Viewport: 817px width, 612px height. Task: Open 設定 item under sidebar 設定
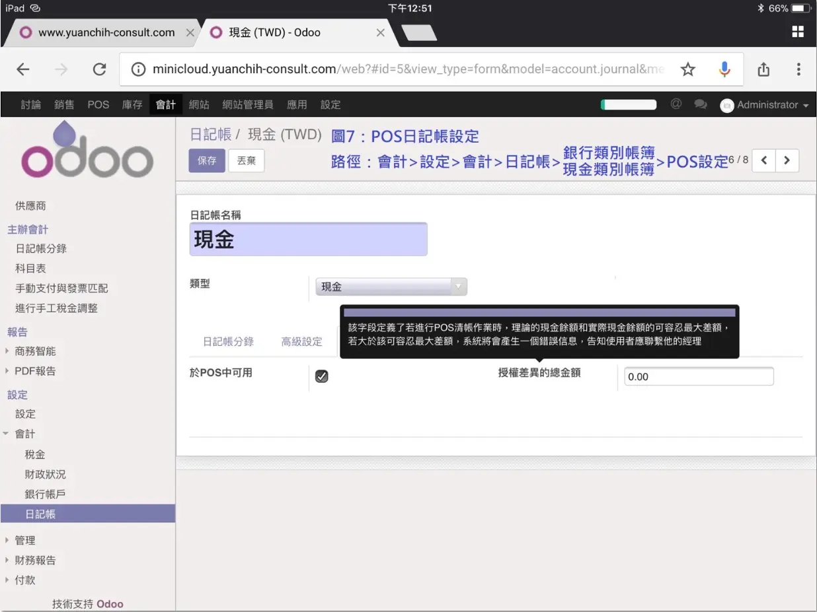(25, 414)
